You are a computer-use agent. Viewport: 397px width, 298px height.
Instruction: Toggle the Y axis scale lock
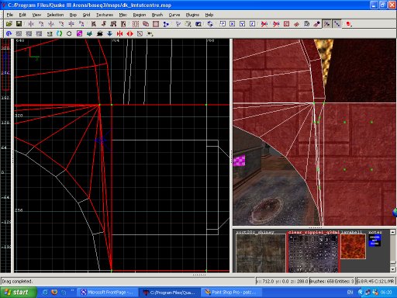(x=242, y=24)
